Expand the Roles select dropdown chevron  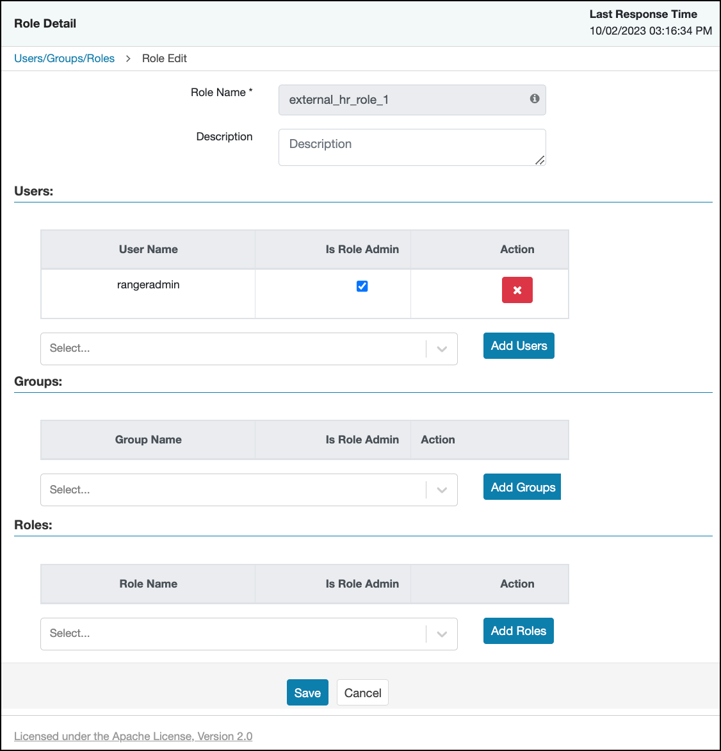[x=442, y=634]
